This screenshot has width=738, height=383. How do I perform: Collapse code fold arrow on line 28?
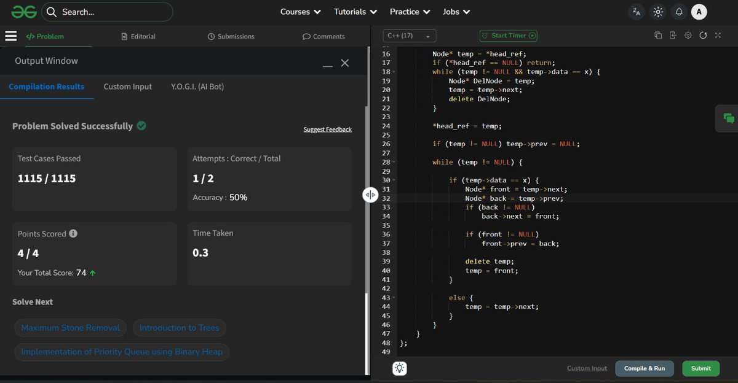pos(394,162)
